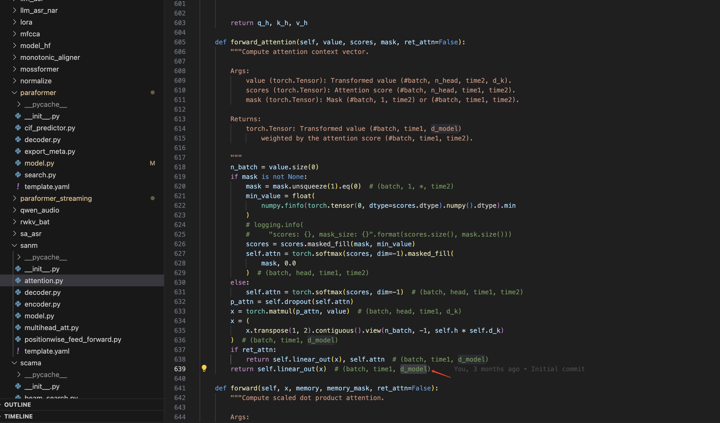The width and height of the screenshot is (720, 423).
Task: Click the Python icon beside positionwise_feed_forward.py
Action: pyautogui.click(x=18, y=339)
